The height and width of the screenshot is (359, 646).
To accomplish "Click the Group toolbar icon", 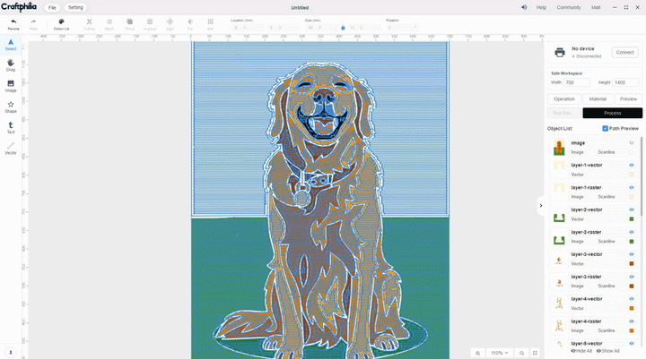I will click(x=129, y=21).
